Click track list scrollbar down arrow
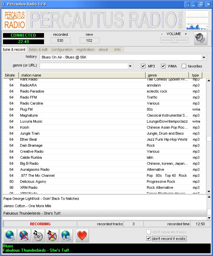Image resolution: width=213 pixels, height=256 pixels. coord(209,218)
